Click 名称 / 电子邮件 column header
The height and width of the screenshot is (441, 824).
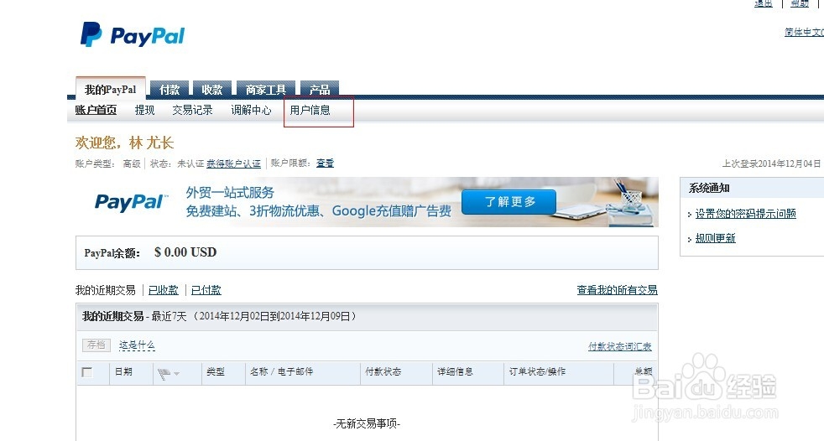282,371
